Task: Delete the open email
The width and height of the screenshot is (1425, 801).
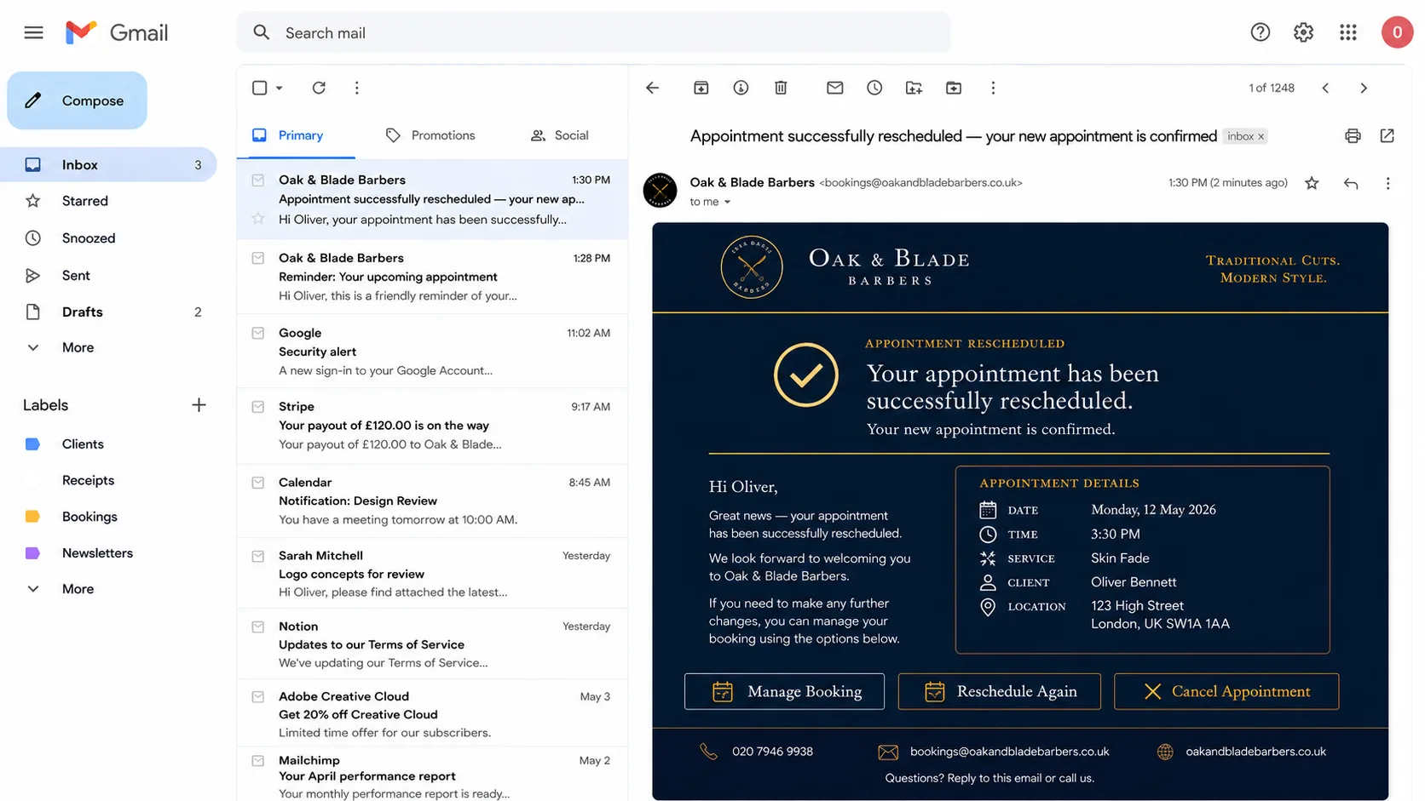Action: pyautogui.click(x=781, y=88)
